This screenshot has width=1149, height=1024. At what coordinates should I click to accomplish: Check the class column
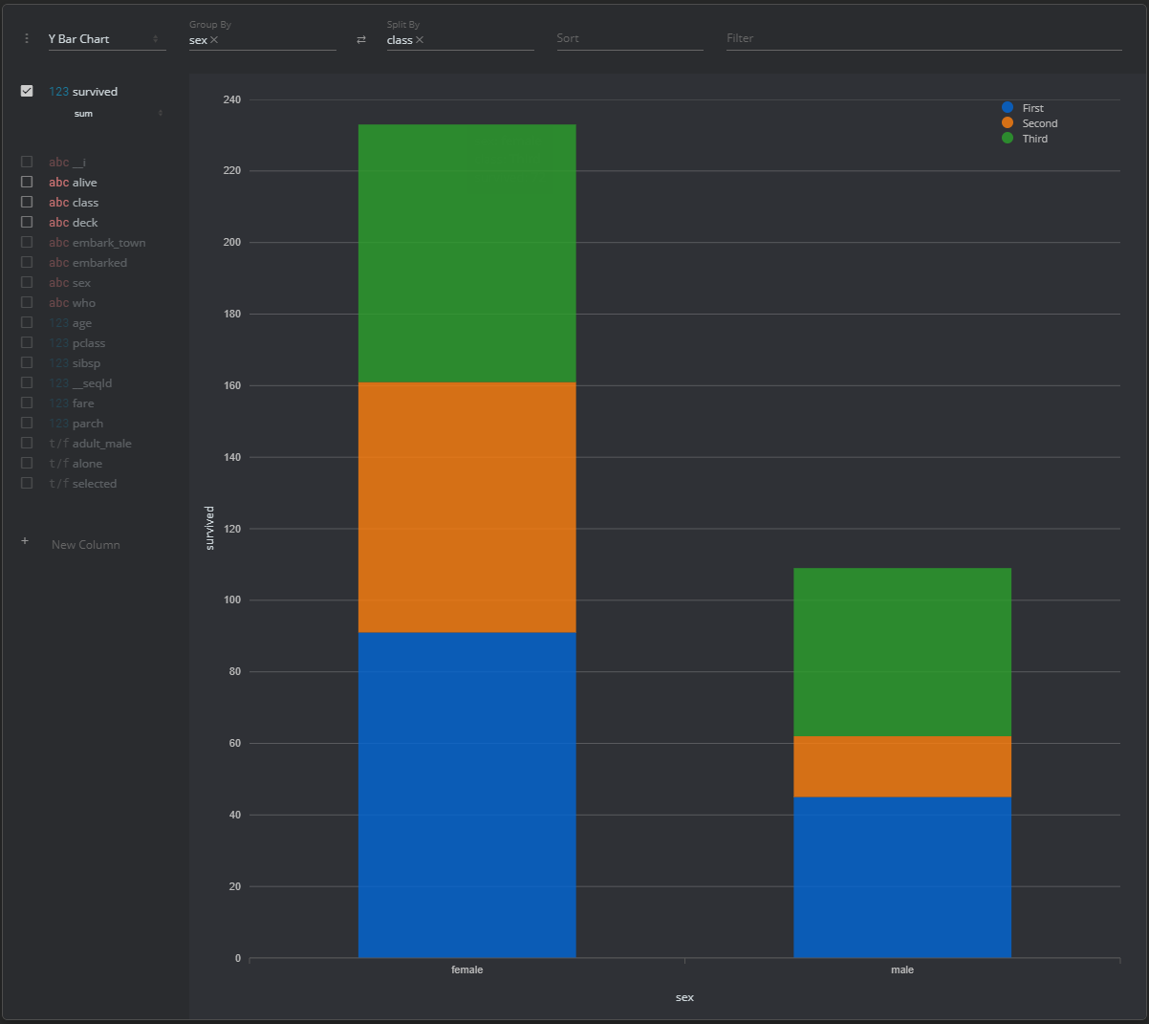click(27, 202)
